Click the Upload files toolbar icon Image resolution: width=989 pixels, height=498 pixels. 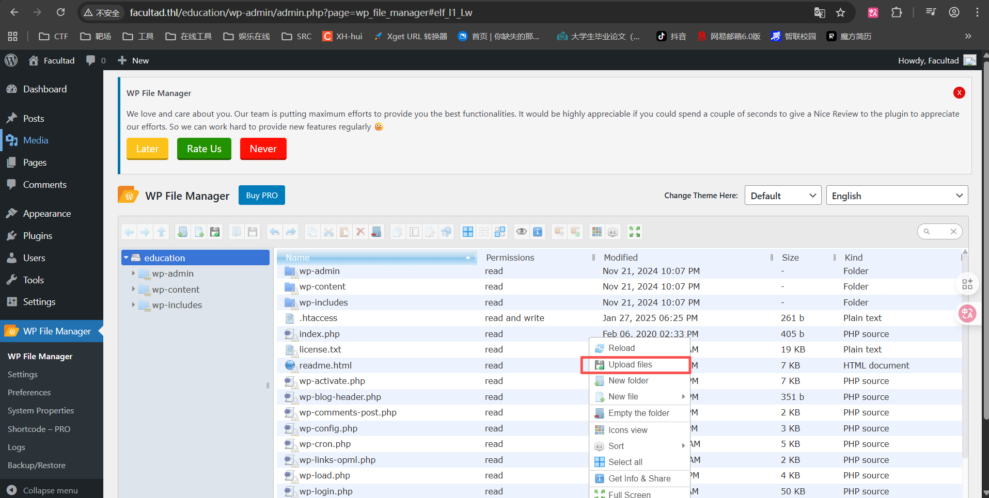click(x=215, y=232)
